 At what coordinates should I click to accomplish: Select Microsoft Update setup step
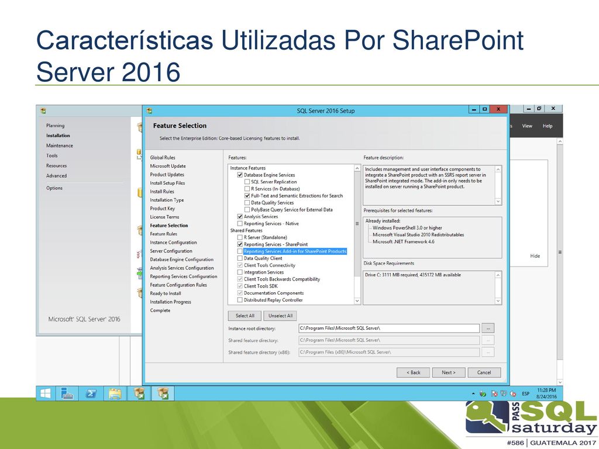(168, 166)
